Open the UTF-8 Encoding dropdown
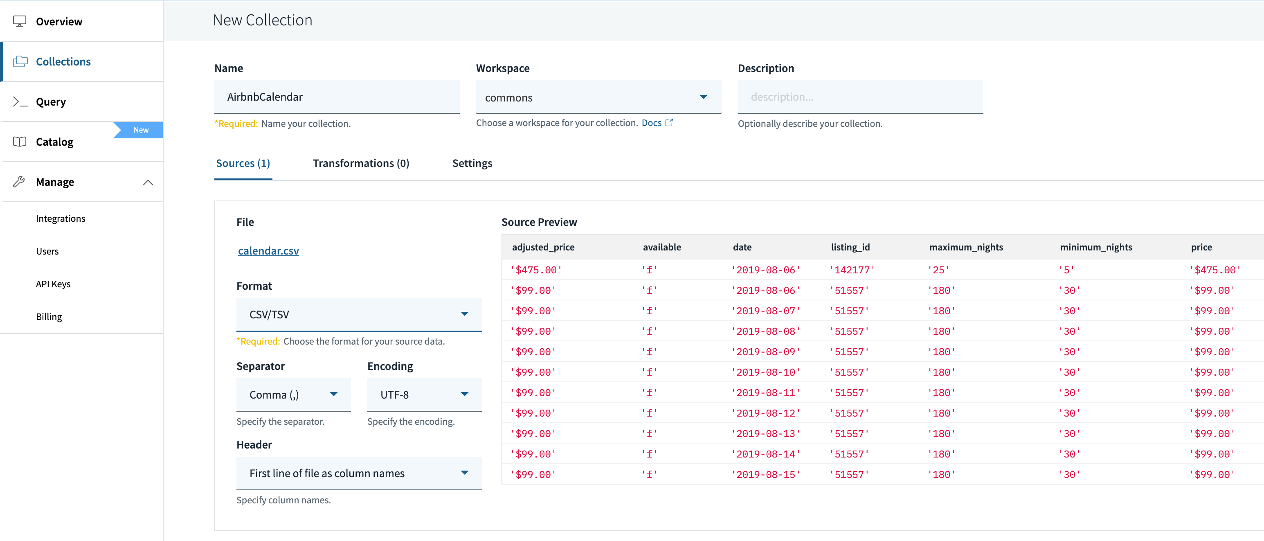The width and height of the screenshot is (1264, 541). pos(424,395)
